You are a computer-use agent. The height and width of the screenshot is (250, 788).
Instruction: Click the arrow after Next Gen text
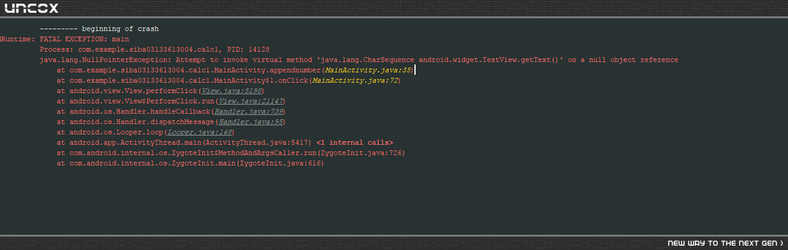tap(781, 243)
